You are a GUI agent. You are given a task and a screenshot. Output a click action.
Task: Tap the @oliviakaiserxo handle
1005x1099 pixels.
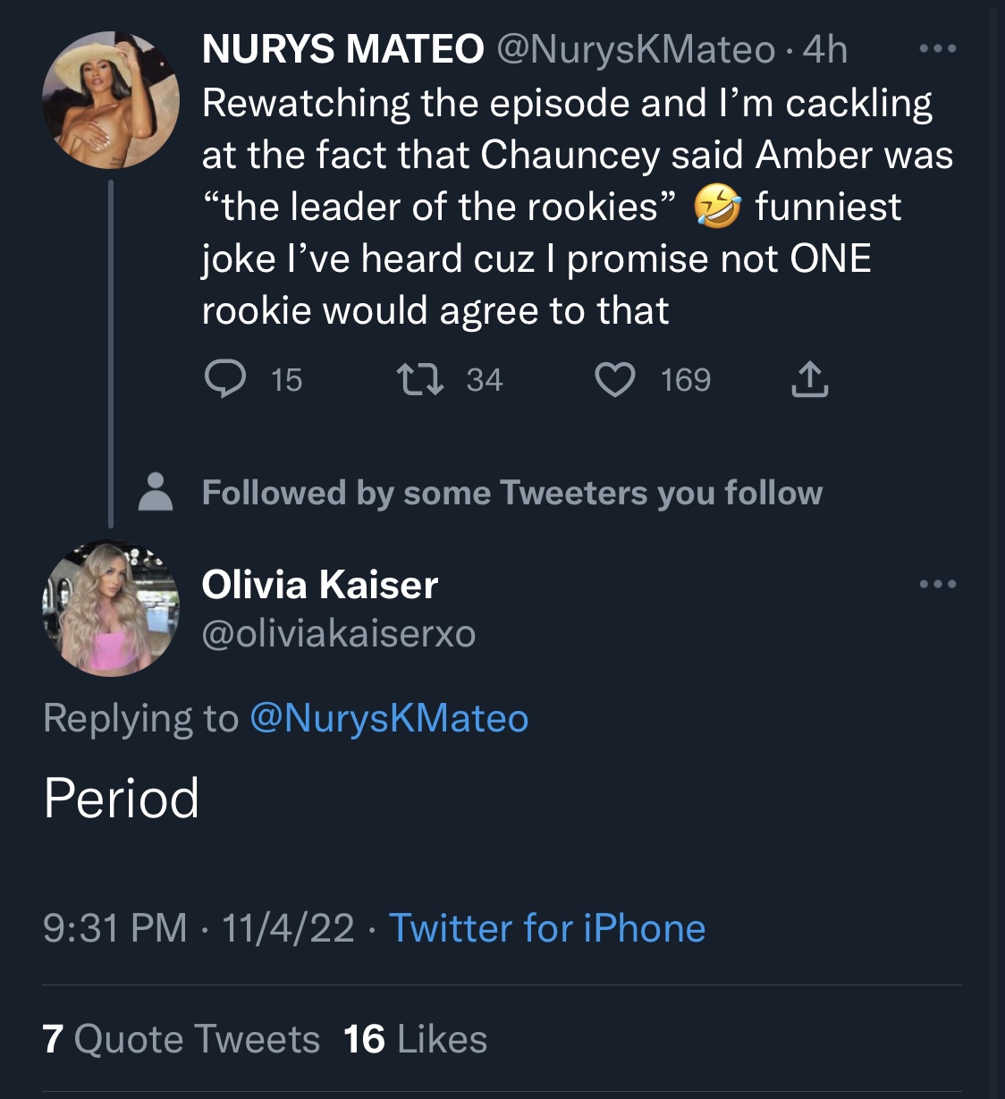339,633
